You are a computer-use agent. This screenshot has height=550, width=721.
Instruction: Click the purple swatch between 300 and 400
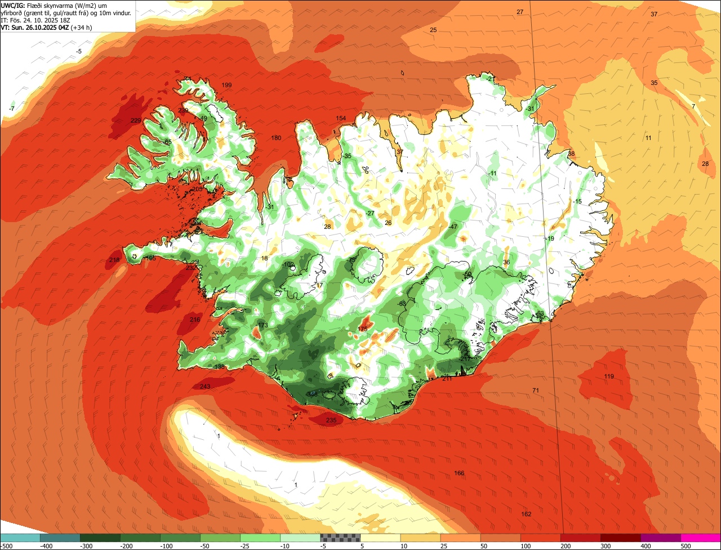[x=661, y=538]
